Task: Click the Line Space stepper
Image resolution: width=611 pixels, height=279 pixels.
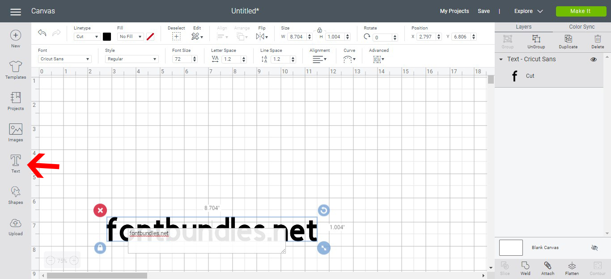Action: (293, 59)
